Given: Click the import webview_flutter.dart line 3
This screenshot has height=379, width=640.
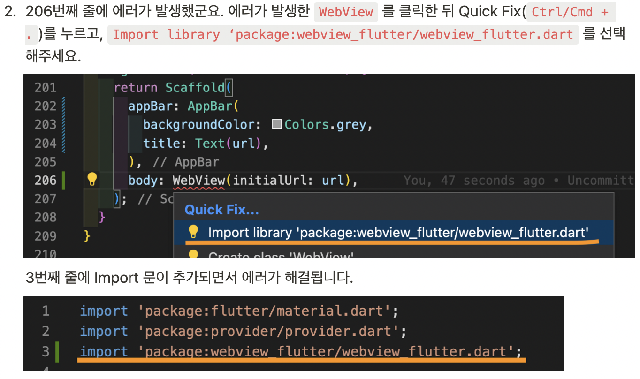Looking at the screenshot, I should click(x=301, y=351).
